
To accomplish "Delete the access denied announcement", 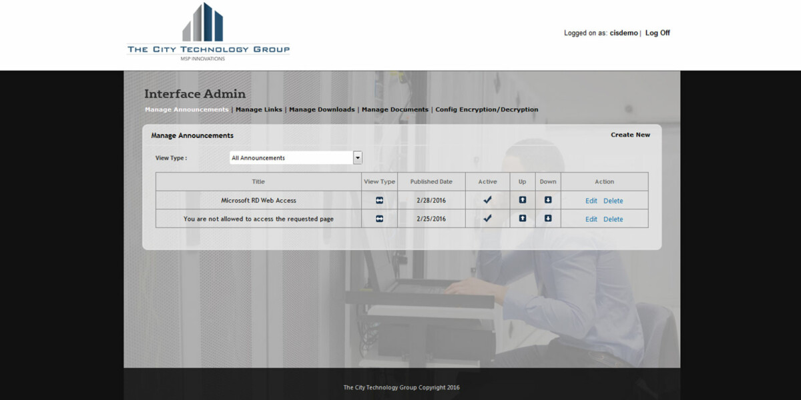I will (613, 219).
